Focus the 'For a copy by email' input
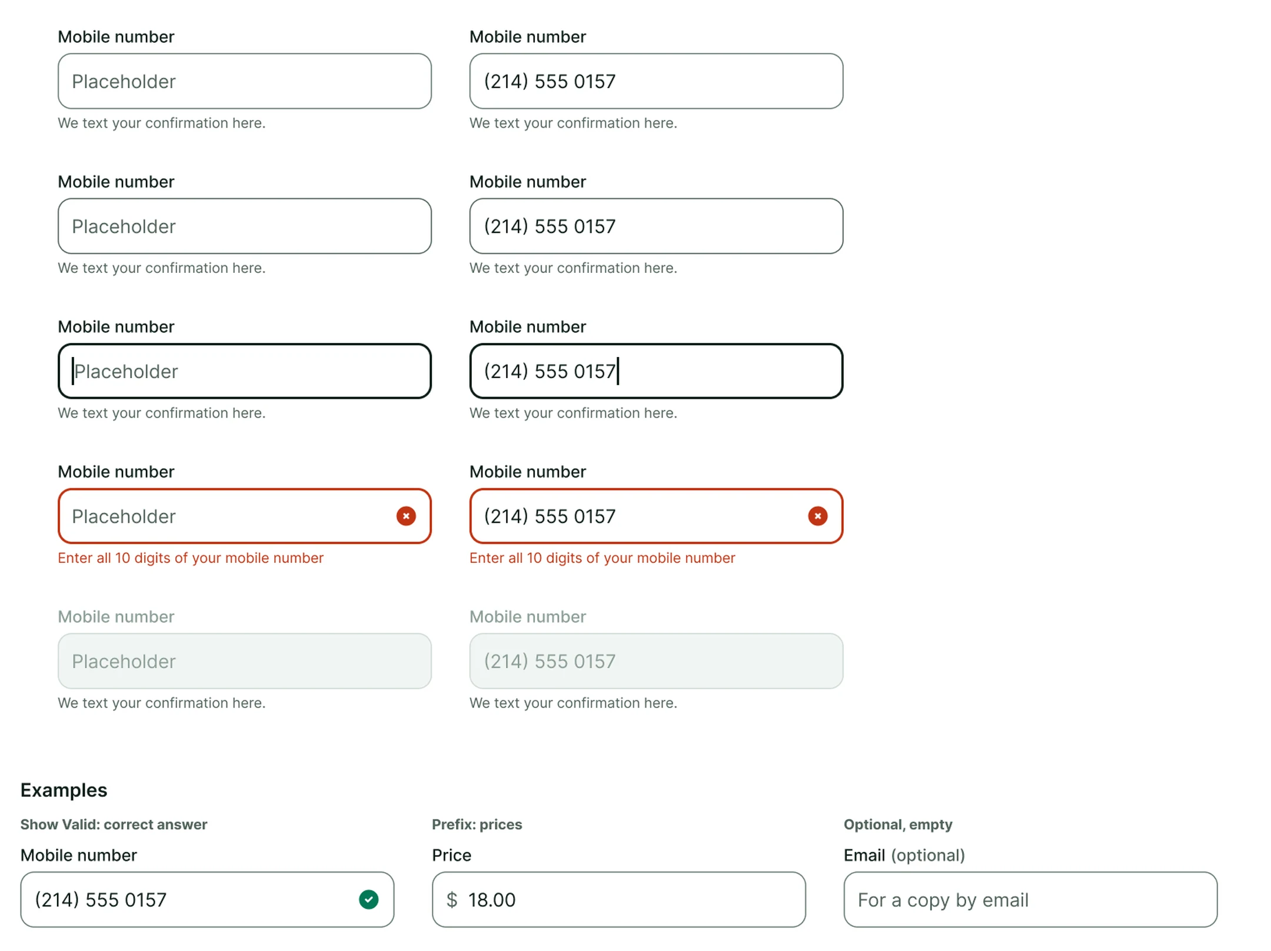The height and width of the screenshot is (951, 1271). tap(1030, 899)
